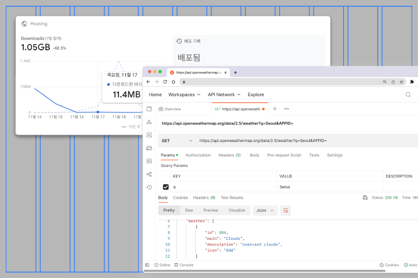418x278 pixels.
Task: Click the request URL input field
Action: tap(307, 141)
